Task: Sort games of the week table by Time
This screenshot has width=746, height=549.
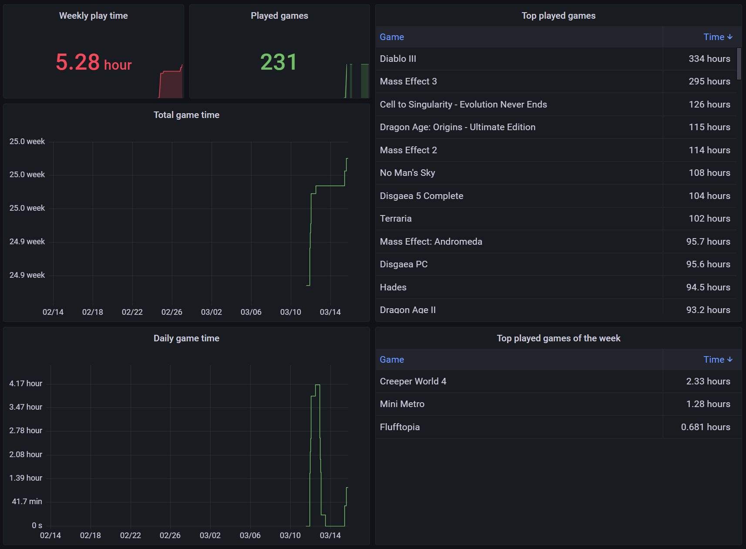Action: point(718,360)
